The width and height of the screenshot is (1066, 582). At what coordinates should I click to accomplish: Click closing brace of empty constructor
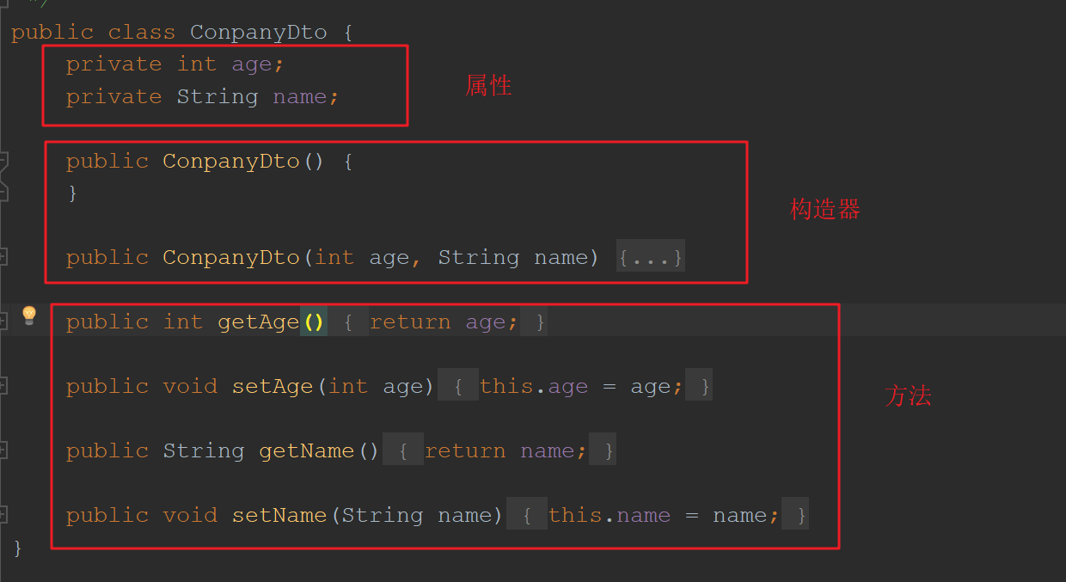click(x=73, y=193)
